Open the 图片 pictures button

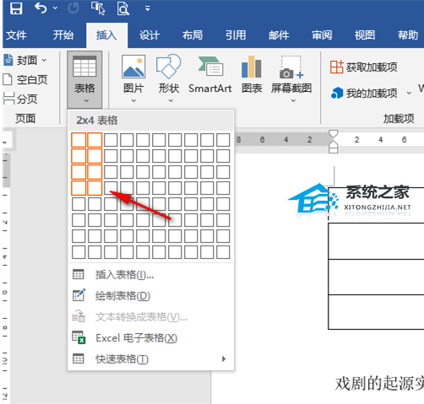tap(133, 74)
